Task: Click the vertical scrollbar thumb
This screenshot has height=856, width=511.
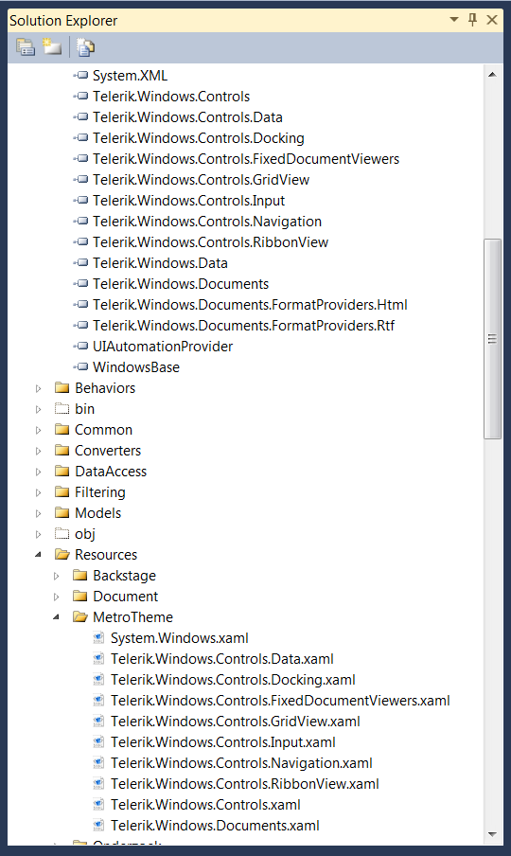Action: pyautogui.click(x=492, y=338)
